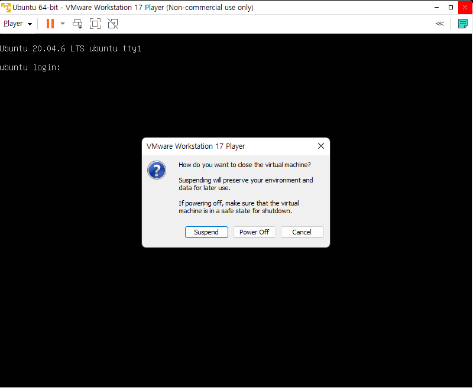Click 'How do you want to close' text
This screenshot has width=473, height=388.
(245, 165)
